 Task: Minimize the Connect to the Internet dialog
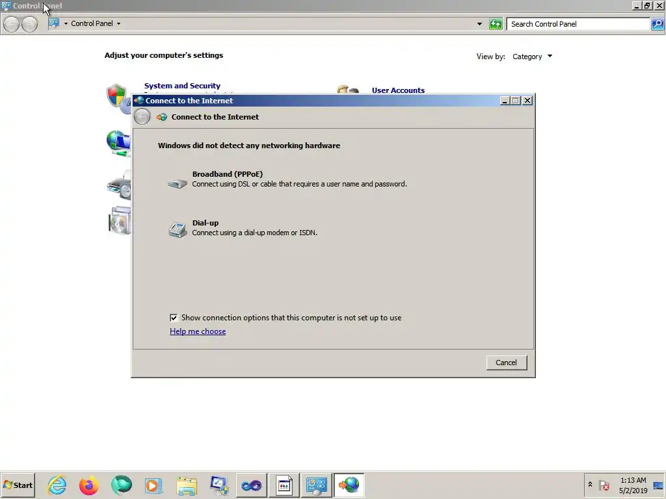tap(505, 101)
